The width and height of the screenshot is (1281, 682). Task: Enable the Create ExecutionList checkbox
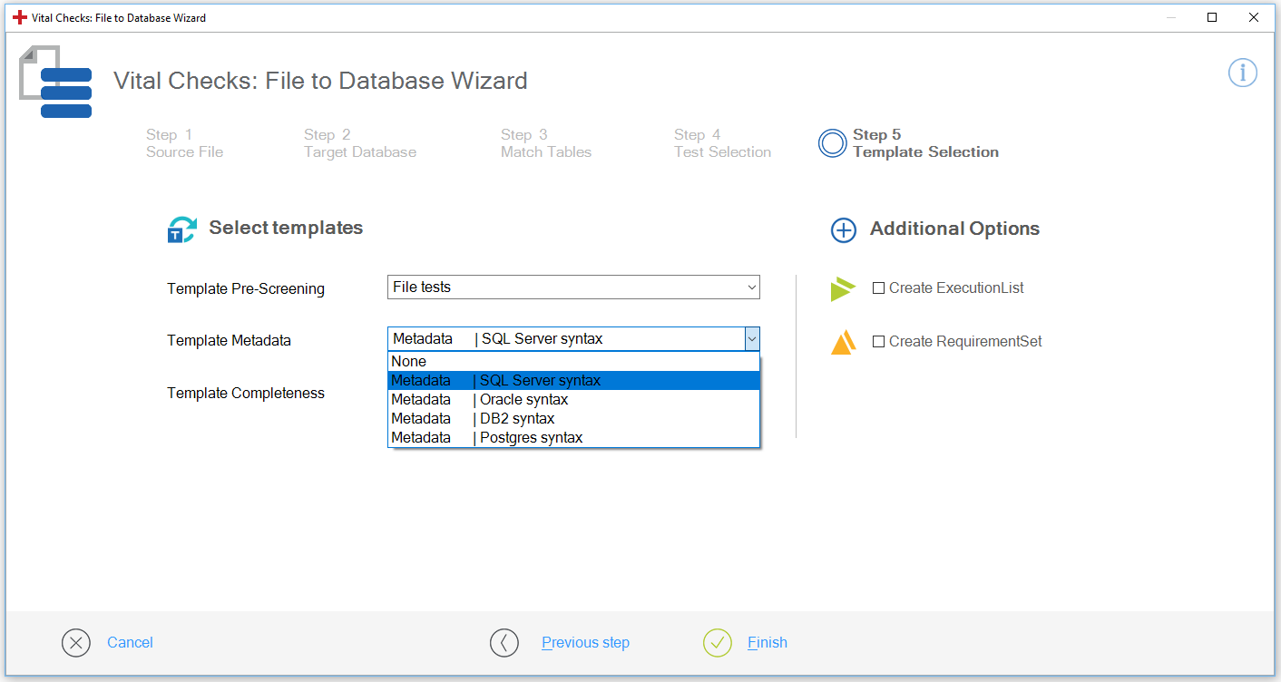[878, 288]
